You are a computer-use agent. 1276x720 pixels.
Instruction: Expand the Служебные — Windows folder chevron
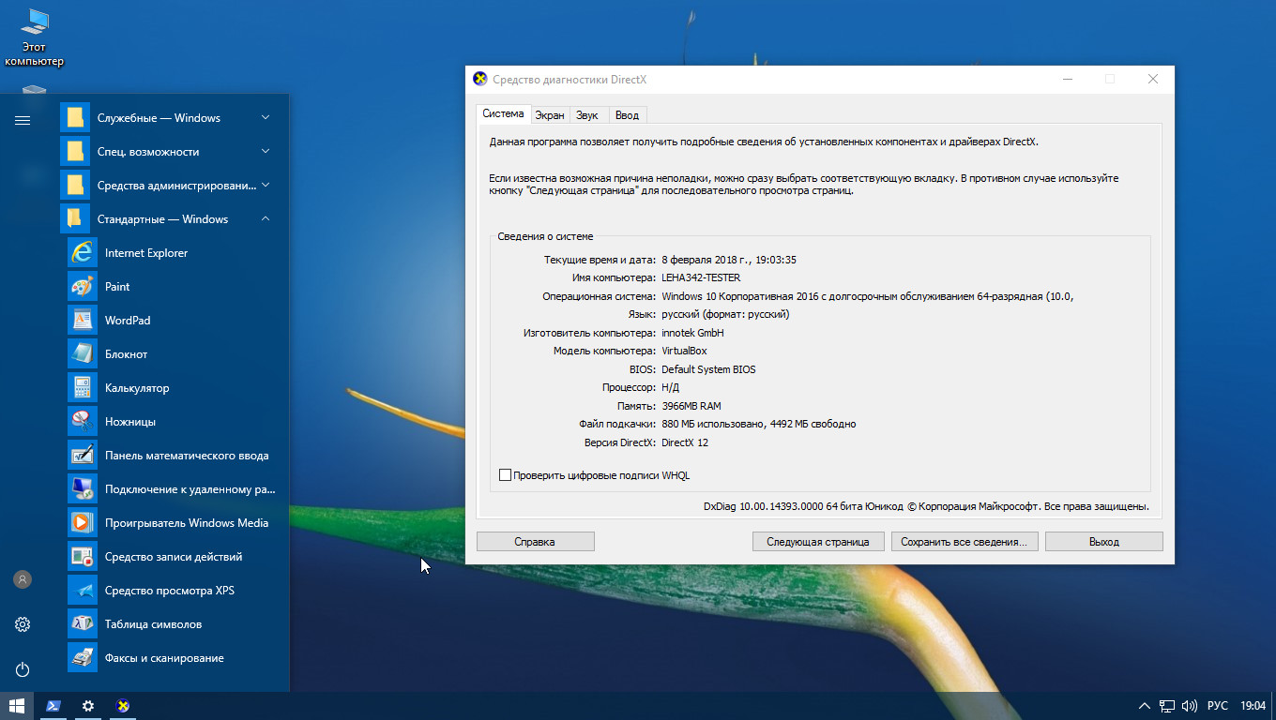click(x=266, y=118)
